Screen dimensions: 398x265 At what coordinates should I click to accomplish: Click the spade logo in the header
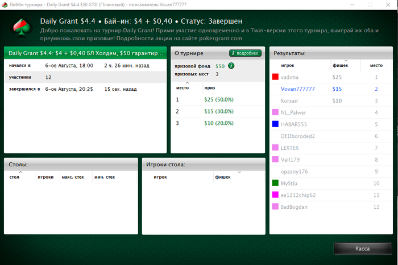22,27
